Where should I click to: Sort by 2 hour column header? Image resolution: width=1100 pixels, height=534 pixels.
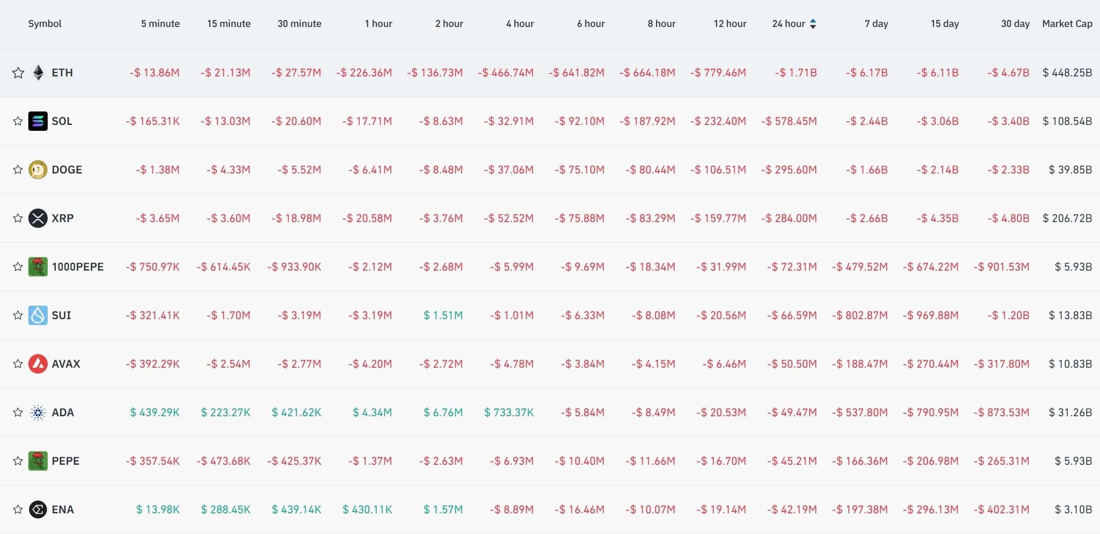pyautogui.click(x=449, y=24)
